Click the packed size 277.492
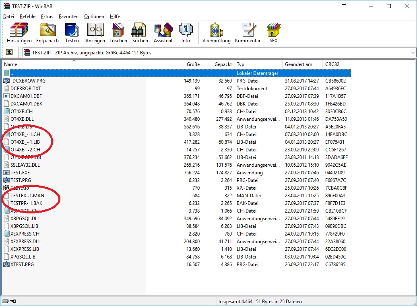 [x=224, y=119]
